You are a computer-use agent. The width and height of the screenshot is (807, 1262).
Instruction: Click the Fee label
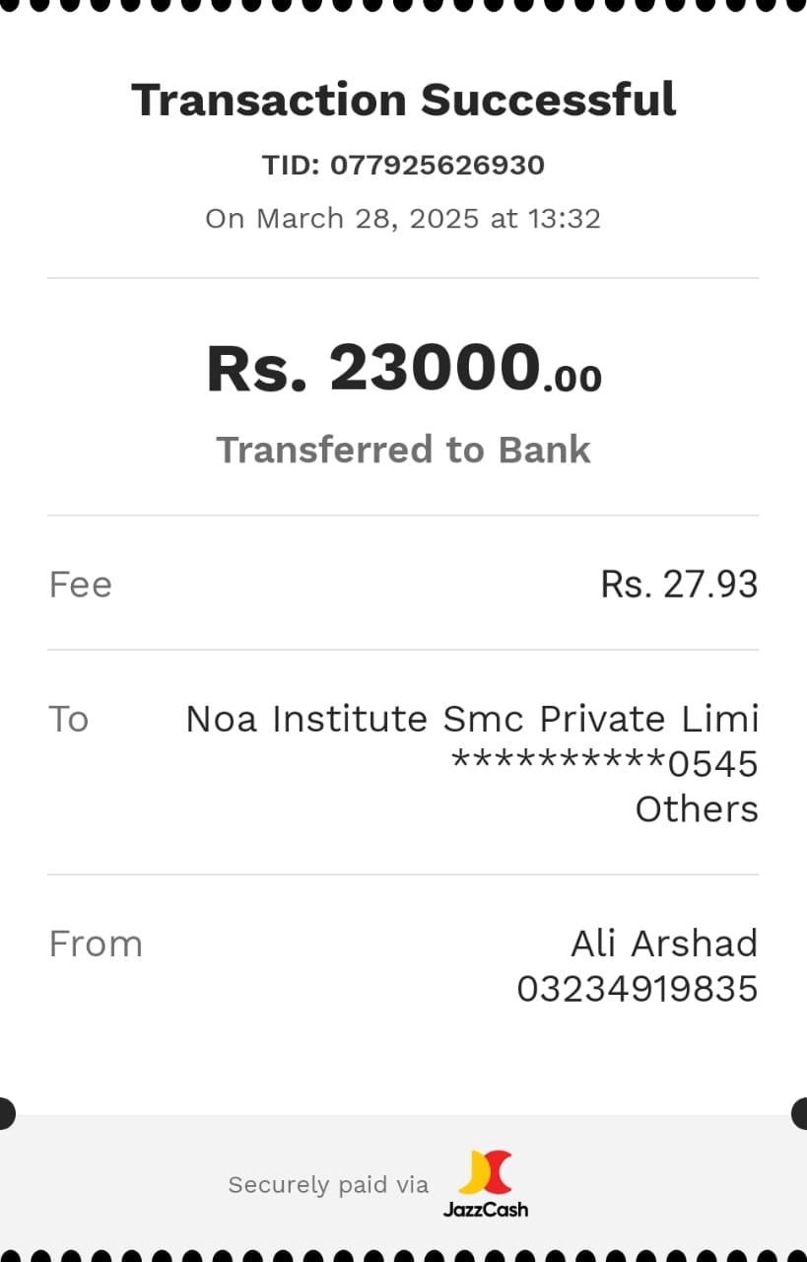pyautogui.click(x=80, y=585)
